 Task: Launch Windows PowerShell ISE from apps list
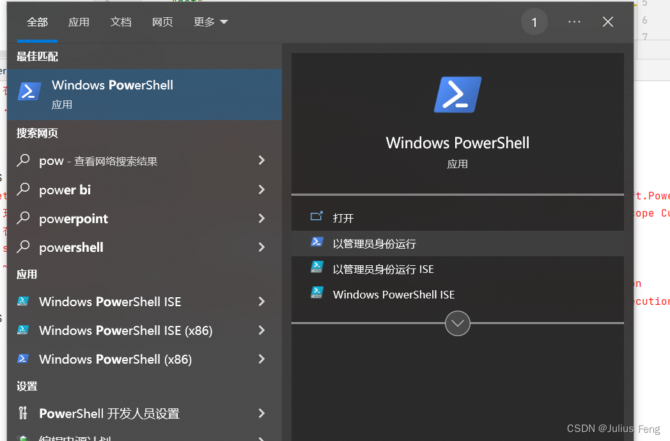click(111, 301)
